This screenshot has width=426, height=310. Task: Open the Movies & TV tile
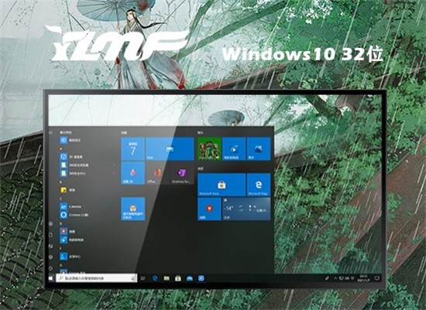(x=234, y=148)
